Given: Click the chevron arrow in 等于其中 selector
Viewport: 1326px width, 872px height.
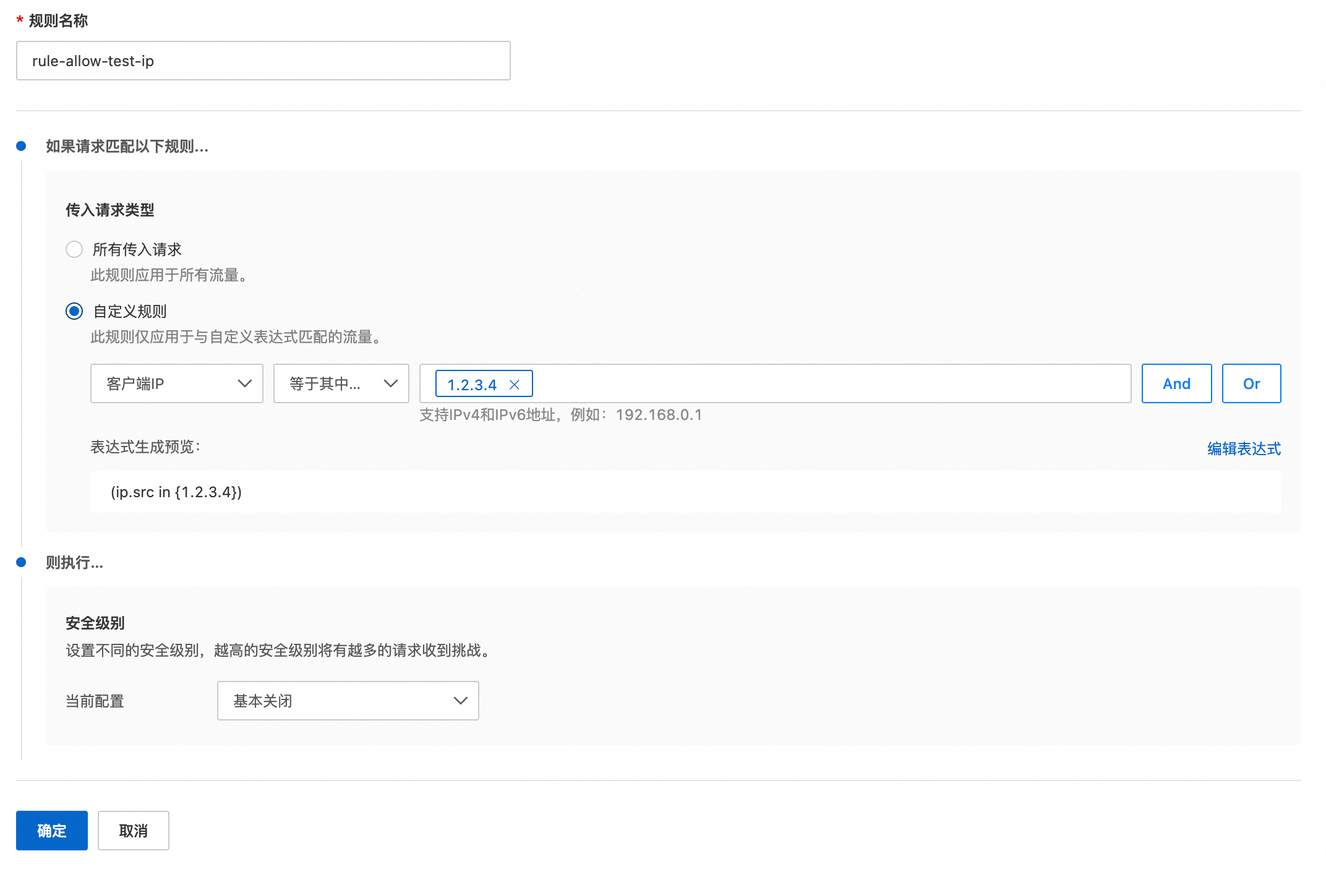Looking at the screenshot, I should [391, 383].
